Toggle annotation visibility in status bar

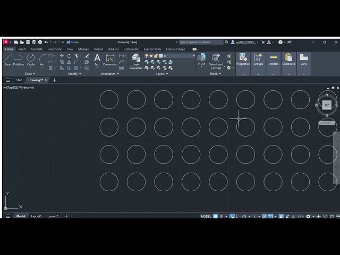pyautogui.click(x=281, y=216)
